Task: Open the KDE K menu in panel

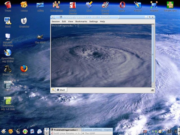Action: tap(3, 131)
